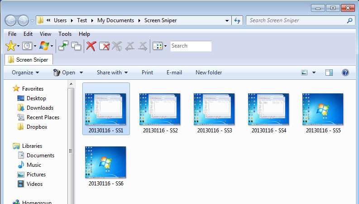Open the Tools menu

coord(65,34)
